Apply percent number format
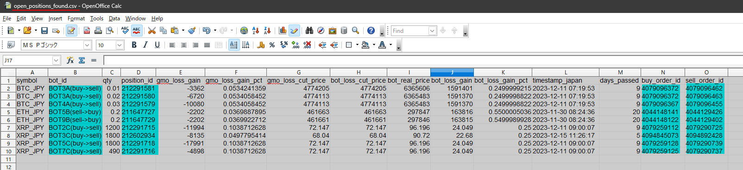Viewport: 743px width, 170px height. (272, 45)
